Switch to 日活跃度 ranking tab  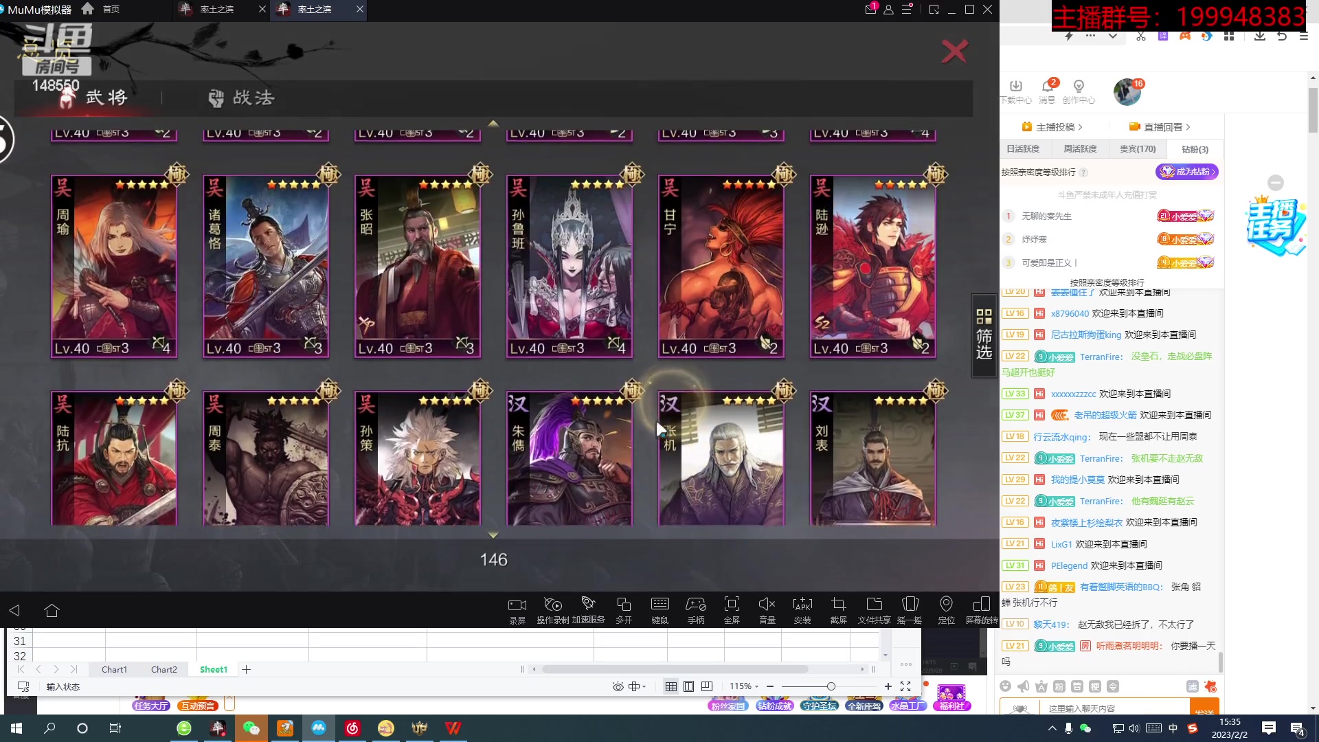[1023, 149]
